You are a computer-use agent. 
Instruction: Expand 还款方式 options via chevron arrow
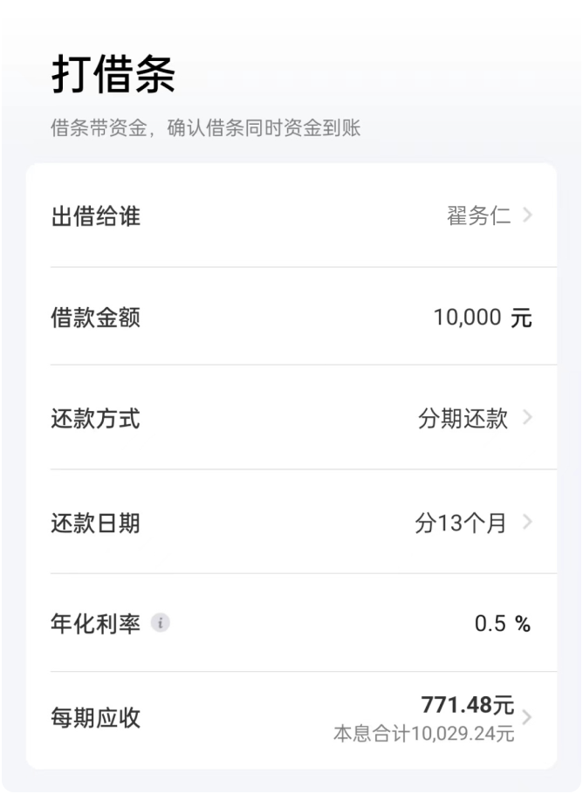(527, 417)
